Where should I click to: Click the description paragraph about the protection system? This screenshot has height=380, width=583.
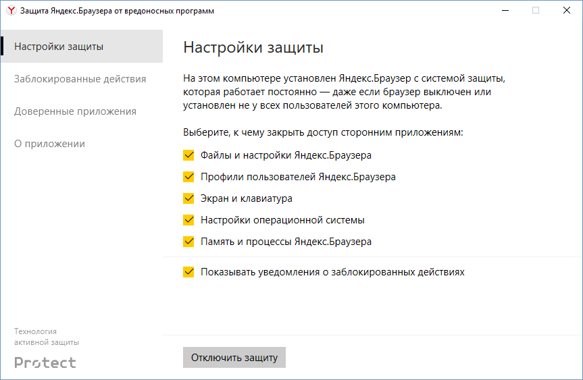[x=345, y=92]
